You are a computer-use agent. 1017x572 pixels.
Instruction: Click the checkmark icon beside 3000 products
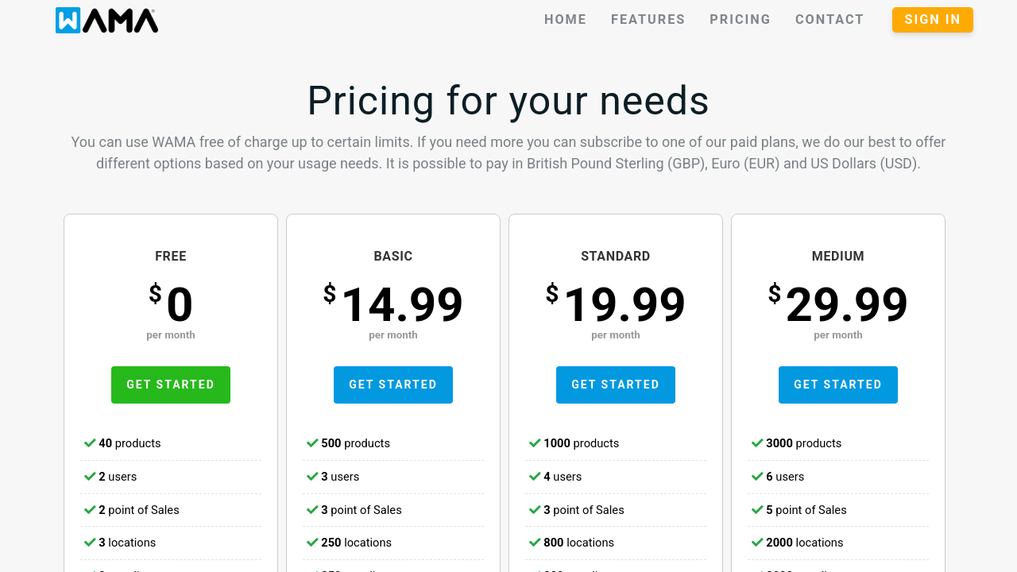[x=757, y=443]
